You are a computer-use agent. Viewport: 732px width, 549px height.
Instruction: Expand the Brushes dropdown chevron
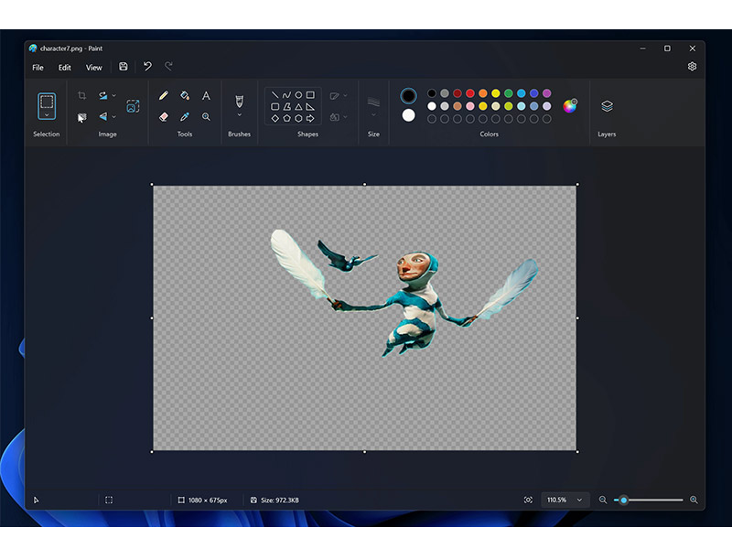click(240, 115)
